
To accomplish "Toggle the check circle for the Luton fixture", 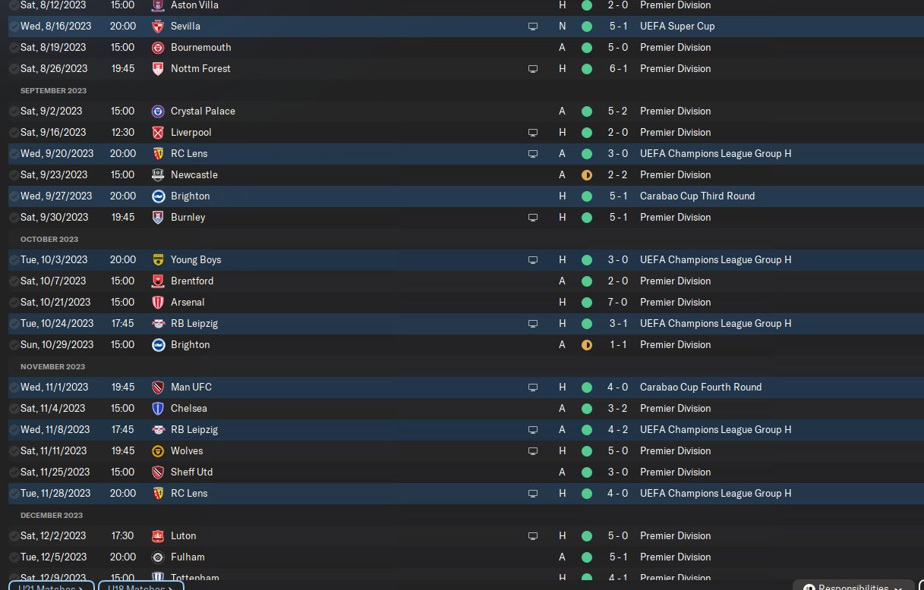I will pyautogui.click(x=14, y=535).
